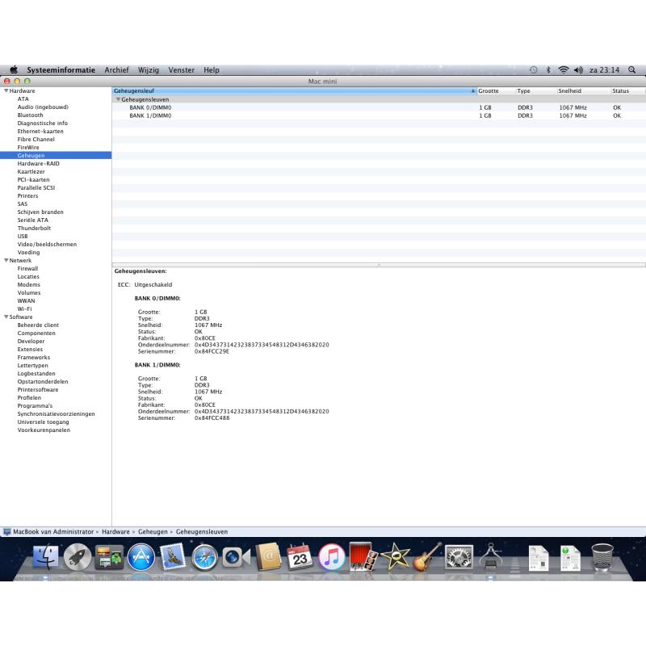The height and width of the screenshot is (646, 646).
Task: Open volume control in menu bar
Action: click(578, 70)
